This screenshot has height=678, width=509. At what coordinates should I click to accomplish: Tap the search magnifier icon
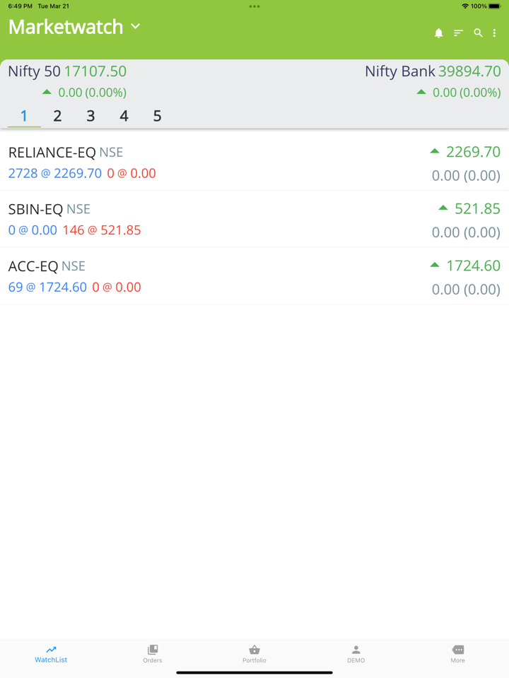tap(478, 33)
